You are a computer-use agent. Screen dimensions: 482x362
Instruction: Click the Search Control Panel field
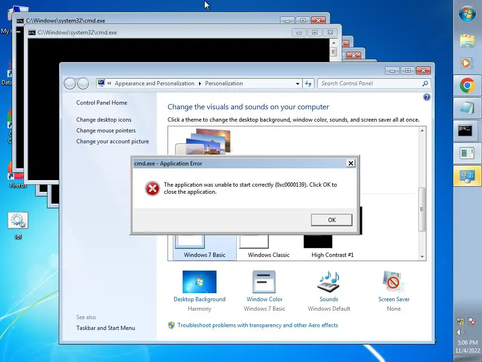pyautogui.click(x=370, y=83)
